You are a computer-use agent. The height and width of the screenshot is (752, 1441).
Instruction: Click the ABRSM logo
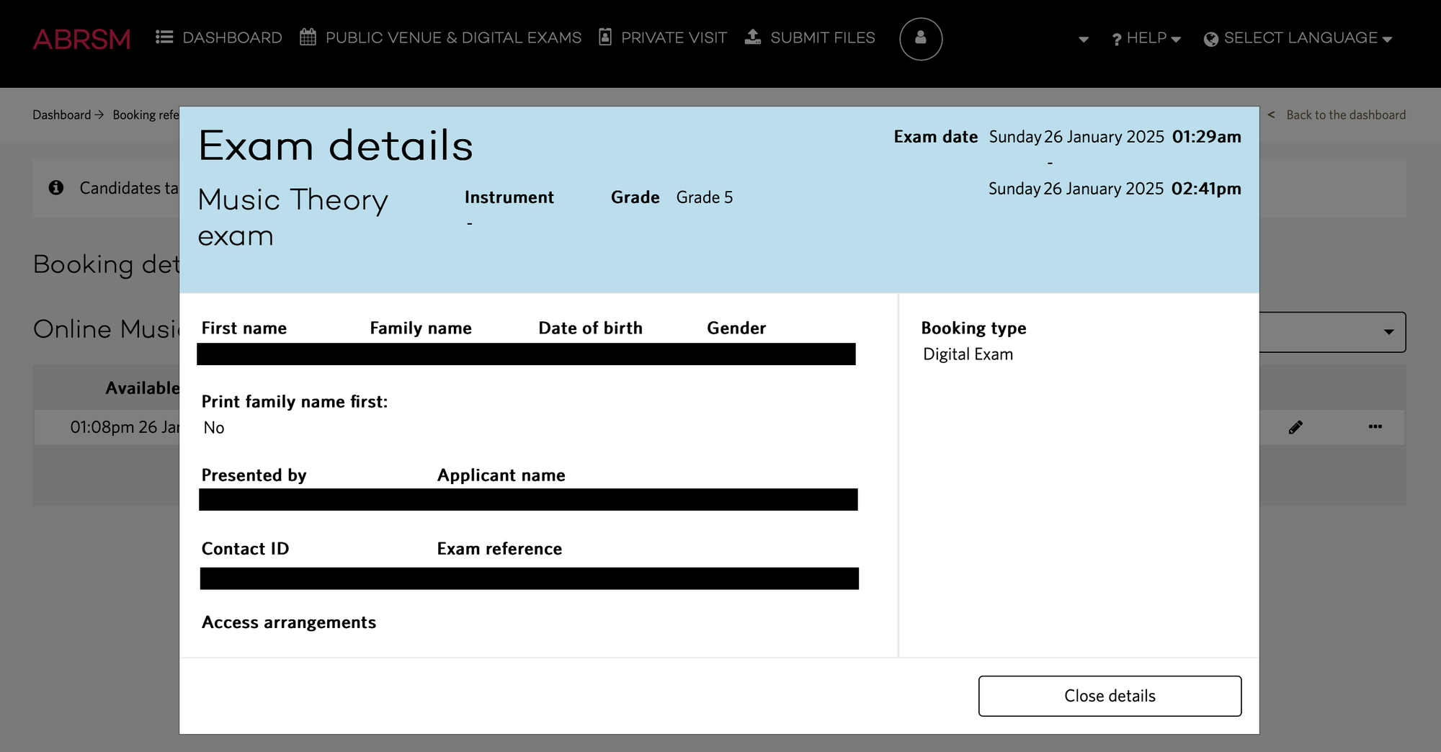point(81,39)
